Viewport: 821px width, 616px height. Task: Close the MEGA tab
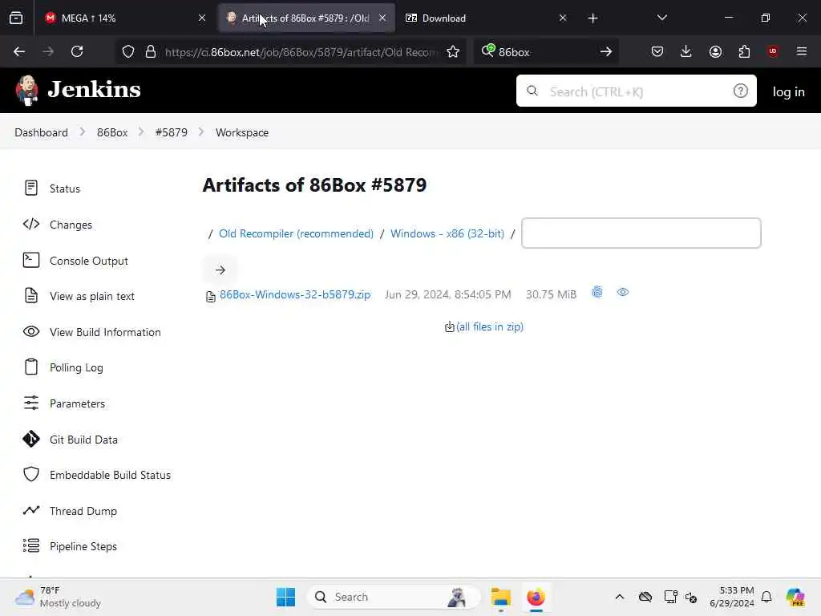coord(202,18)
